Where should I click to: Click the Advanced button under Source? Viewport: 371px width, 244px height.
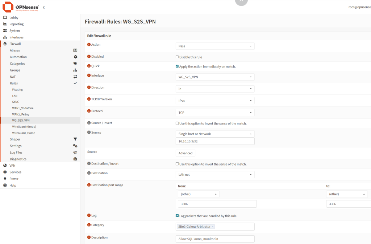[x=185, y=153]
